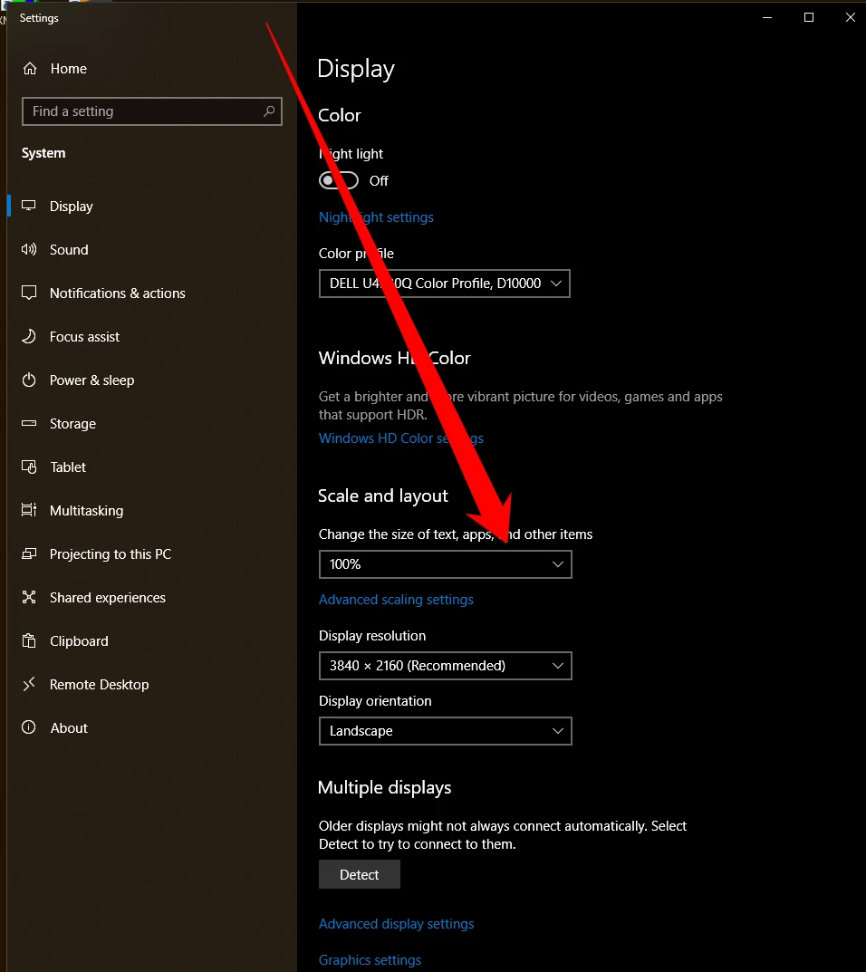Select Sound in the sidebar

click(69, 250)
